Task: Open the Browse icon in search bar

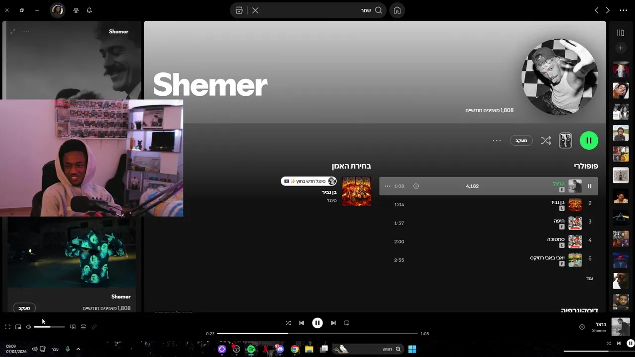Action: 239,10
